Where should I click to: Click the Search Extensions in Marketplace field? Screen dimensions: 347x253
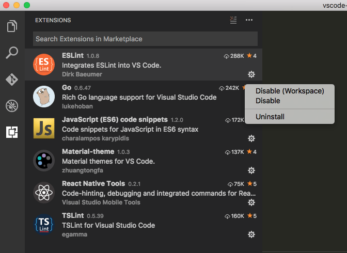(x=145, y=39)
